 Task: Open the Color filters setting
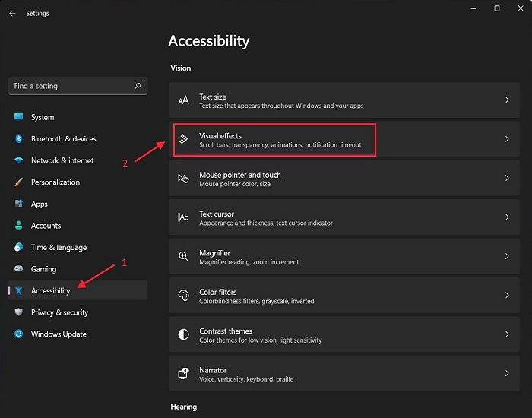click(x=344, y=295)
